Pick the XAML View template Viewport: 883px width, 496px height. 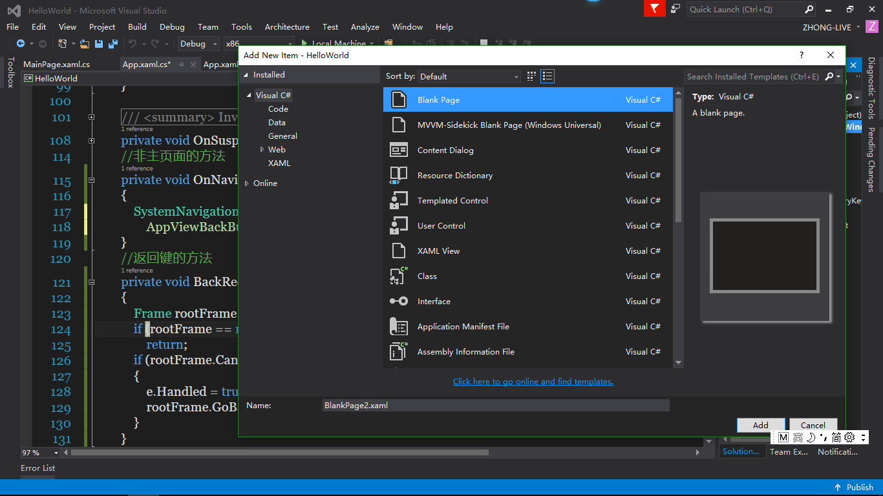coord(528,251)
